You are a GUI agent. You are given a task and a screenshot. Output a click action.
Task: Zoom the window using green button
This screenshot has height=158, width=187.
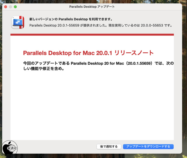15,6
